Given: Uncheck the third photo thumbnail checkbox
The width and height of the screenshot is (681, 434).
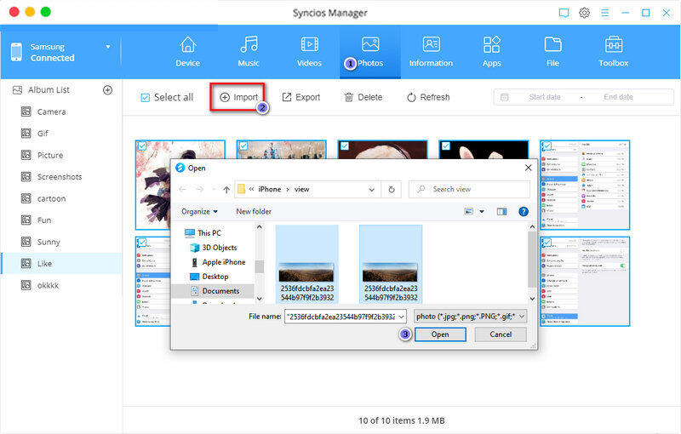Looking at the screenshot, I should tap(344, 146).
